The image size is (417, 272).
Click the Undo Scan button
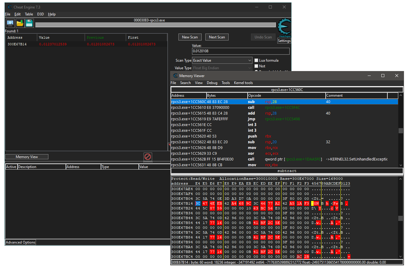pos(263,37)
